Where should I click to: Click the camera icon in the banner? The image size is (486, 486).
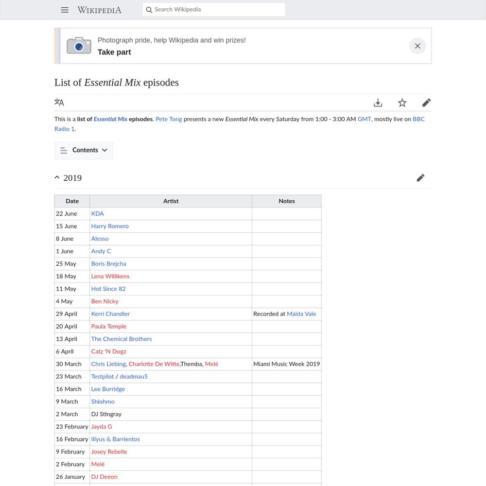point(79,46)
